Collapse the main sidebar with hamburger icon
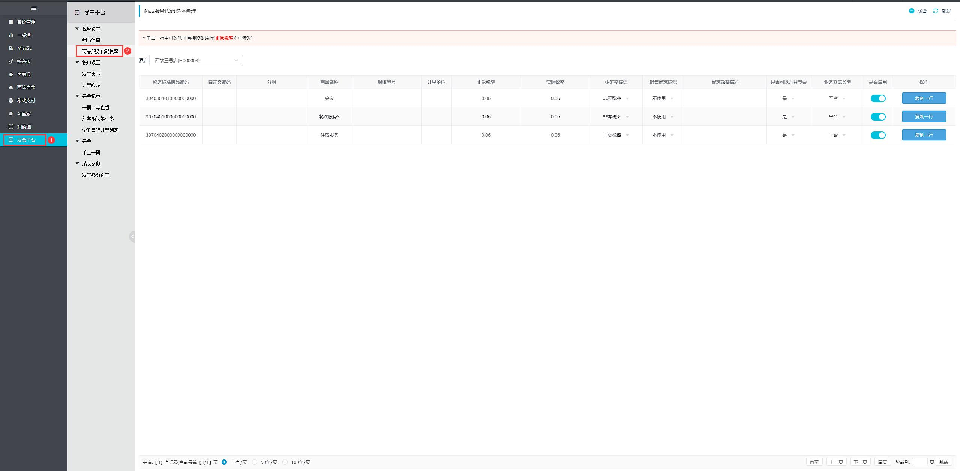Screen dimensions: 960x471 pyautogui.click(x=34, y=8)
